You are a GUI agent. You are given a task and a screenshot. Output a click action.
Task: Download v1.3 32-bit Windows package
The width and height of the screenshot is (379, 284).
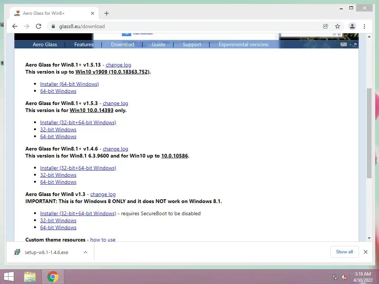(x=58, y=220)
